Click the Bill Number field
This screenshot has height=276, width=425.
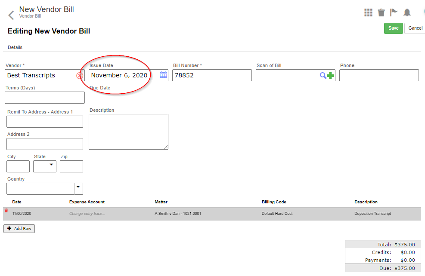tap(212, 75)
